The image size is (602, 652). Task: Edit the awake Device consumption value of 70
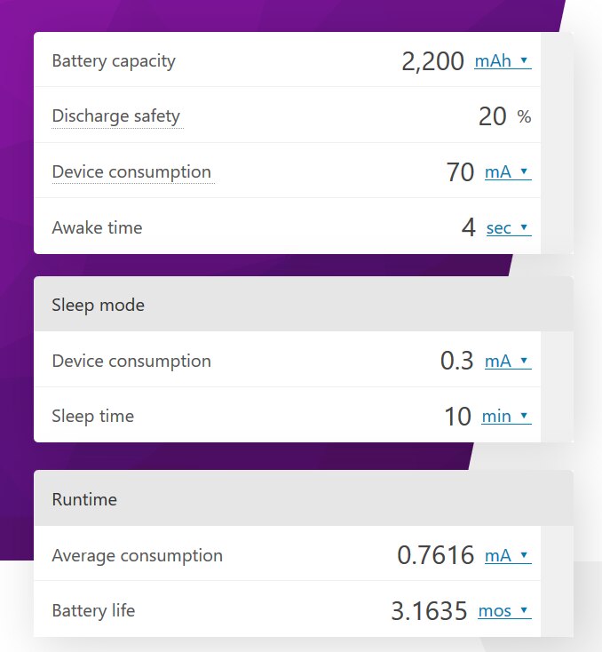click(x=460, y=172)
